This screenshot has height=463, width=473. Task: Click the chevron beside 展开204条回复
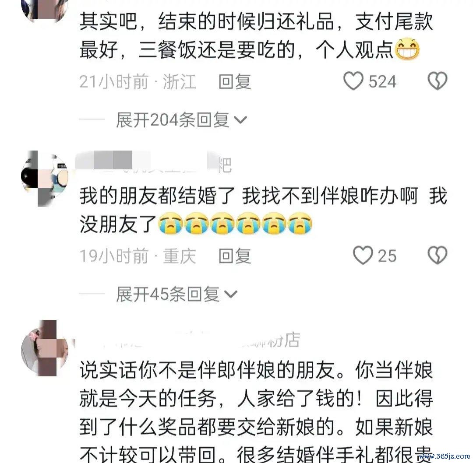240,120
